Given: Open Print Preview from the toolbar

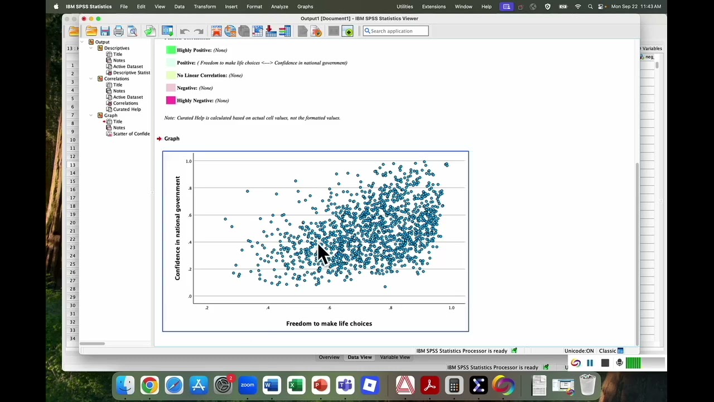Looking at the screenshot, I should point(132,31).
